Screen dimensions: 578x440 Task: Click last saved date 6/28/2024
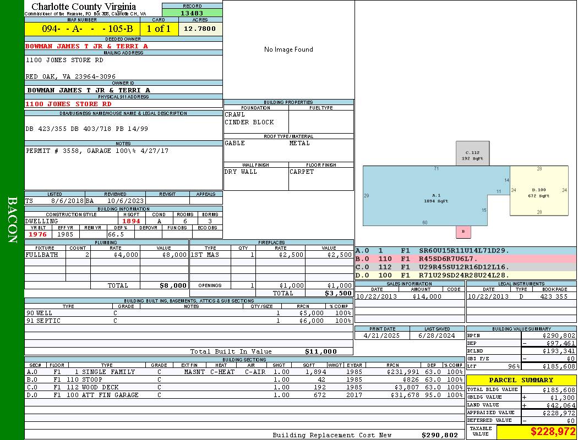[x=437, y=335]
